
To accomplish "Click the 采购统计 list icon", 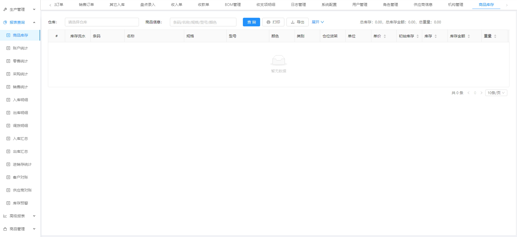I will 8,74.
